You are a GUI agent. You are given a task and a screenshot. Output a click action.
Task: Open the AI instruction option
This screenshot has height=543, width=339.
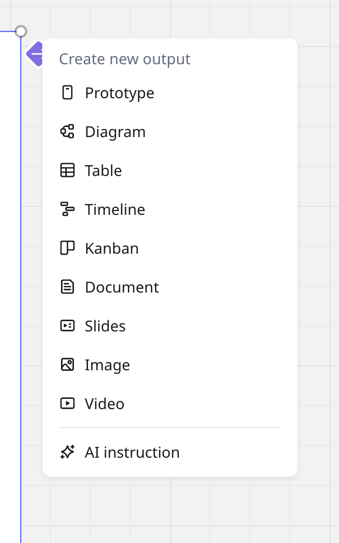132,452
